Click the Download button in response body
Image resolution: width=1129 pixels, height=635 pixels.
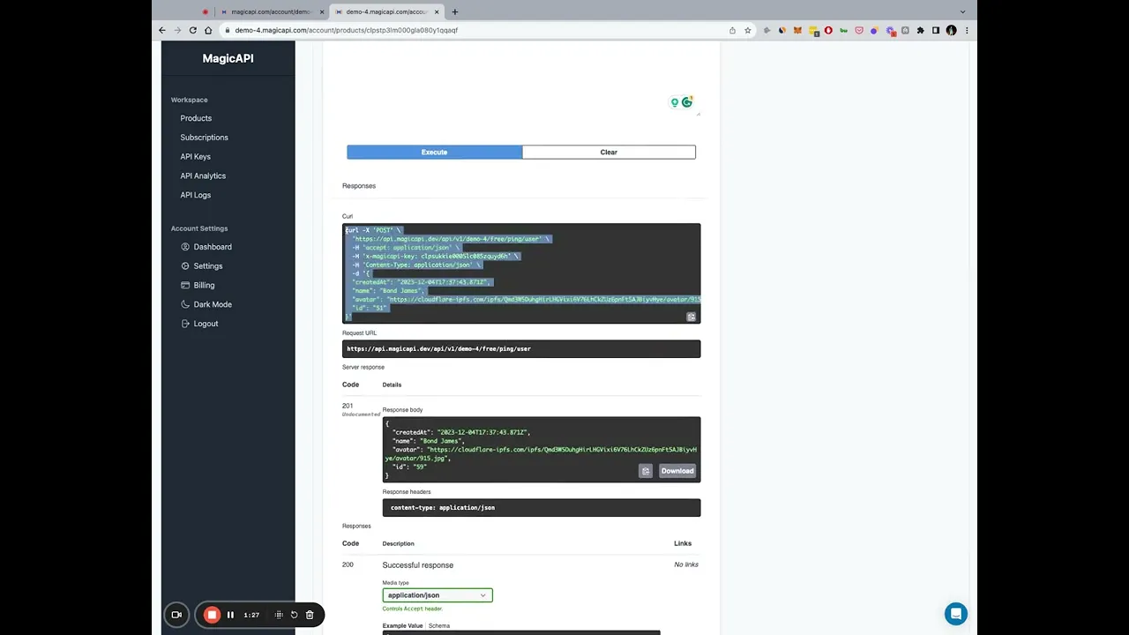coord(677,471)
